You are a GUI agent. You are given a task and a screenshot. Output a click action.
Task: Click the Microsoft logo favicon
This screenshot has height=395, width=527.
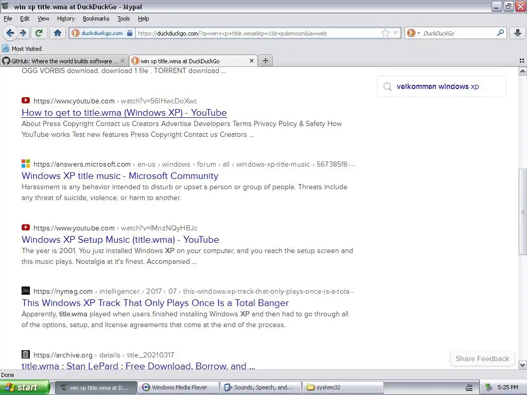pos(26,164)
